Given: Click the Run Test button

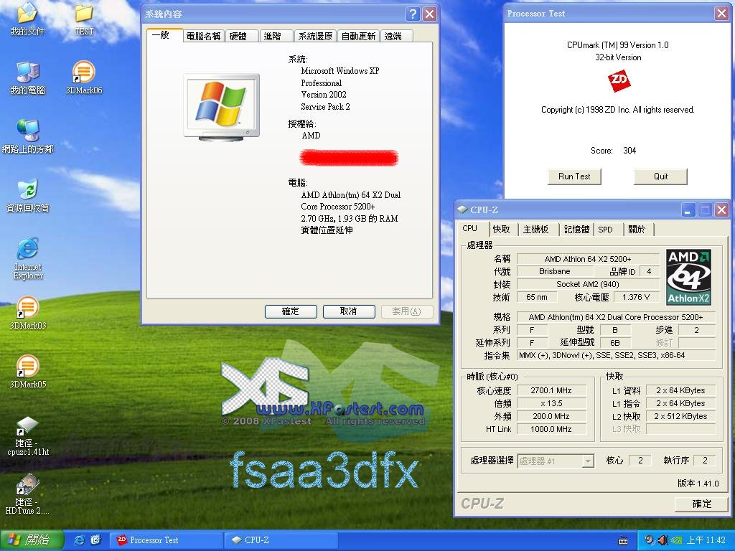Looking at the screenshot, I should point(574,176).
